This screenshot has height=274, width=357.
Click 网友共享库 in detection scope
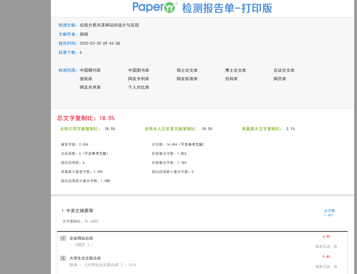90,87
